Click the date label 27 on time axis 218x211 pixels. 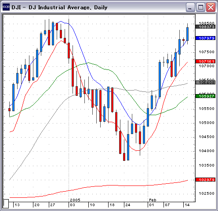coord(53,205)
